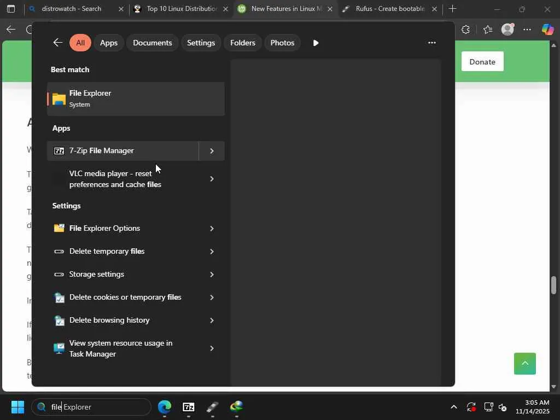Close the New Features in Linux Mint tab
The width and height of the screenshot is (560, 420).
330,9
